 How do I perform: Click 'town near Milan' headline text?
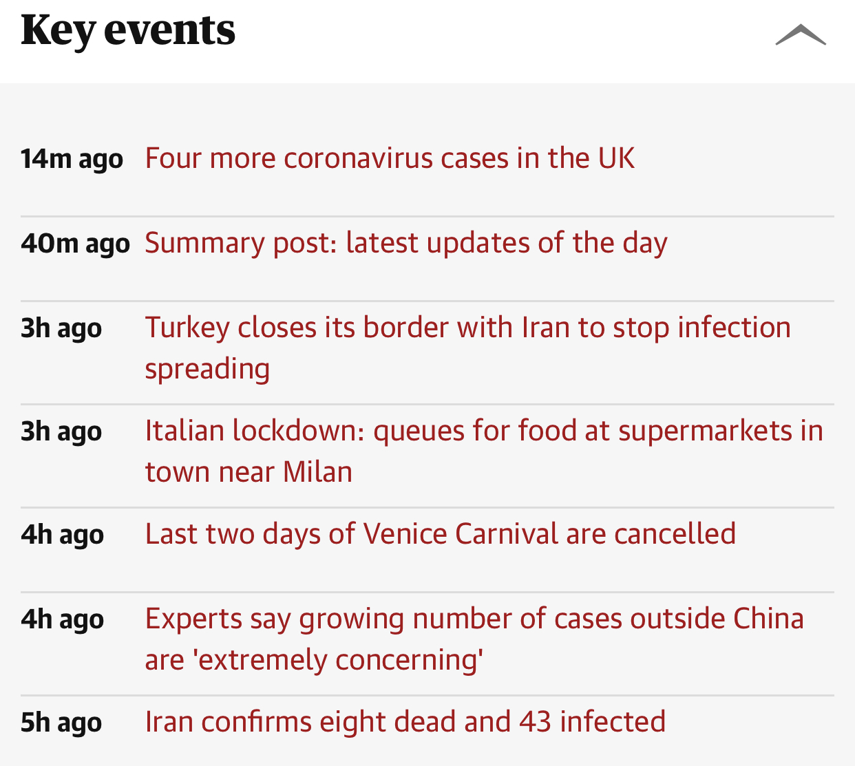tap(249, 473)
